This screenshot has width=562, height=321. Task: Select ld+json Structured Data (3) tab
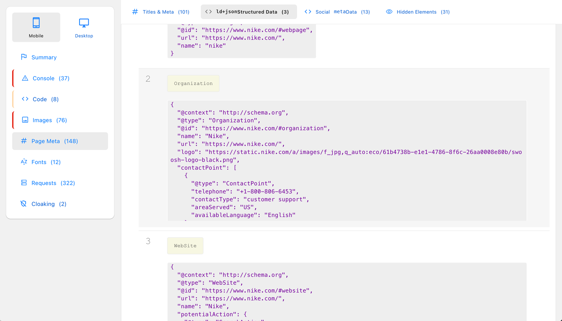(249, 12)
